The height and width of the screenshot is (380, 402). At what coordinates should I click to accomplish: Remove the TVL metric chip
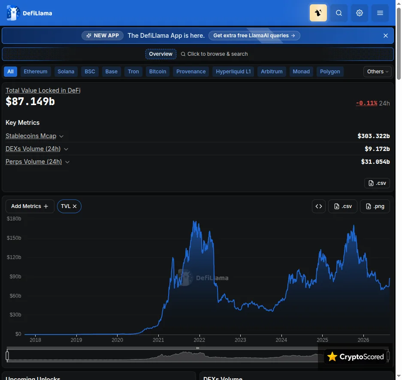(x=75, y=206)
